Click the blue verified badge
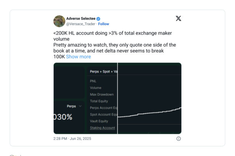235x156 pixels. [x=98, y=18]
